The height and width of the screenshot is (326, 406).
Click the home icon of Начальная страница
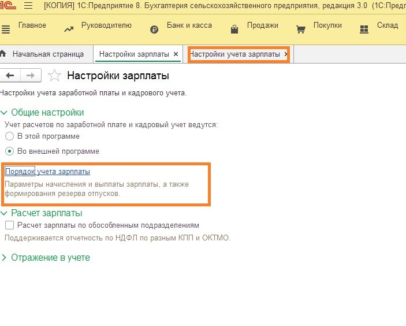click(3, 54)
